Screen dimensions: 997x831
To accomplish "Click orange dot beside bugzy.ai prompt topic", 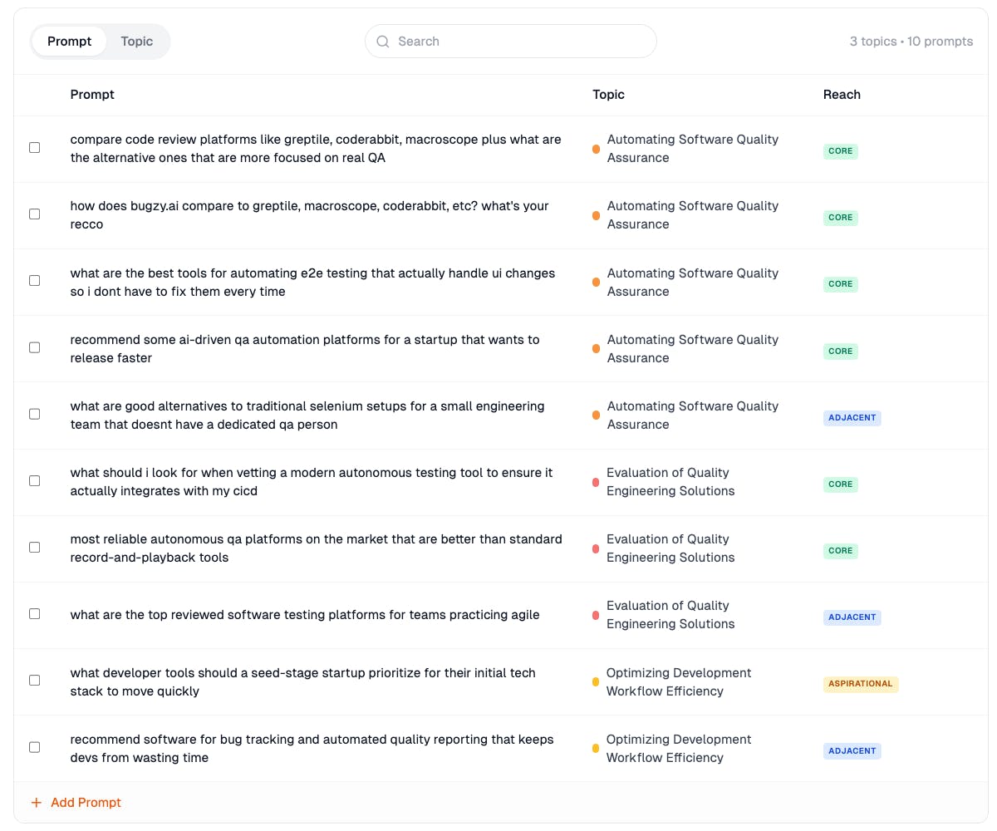I will 596,215.
